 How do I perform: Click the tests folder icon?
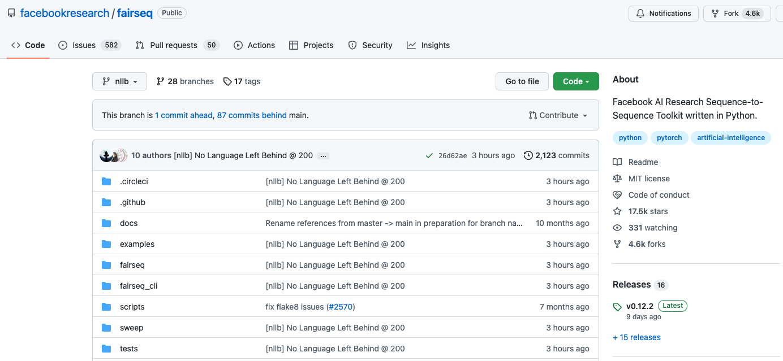pyautogui.click(x=106, y=349)
